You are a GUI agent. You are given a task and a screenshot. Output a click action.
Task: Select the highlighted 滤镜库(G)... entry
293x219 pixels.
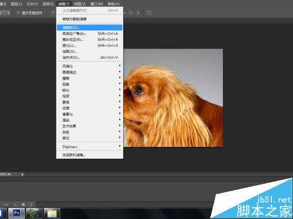pyautogui.click(x=90, y=27)
